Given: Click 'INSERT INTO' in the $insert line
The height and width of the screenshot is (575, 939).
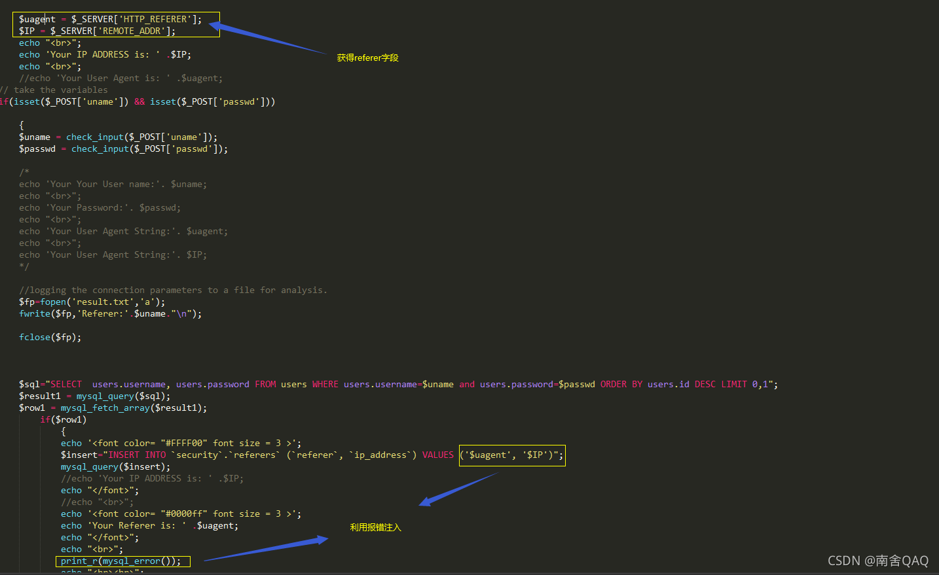Looking at the screenshot, I should 137,455.
